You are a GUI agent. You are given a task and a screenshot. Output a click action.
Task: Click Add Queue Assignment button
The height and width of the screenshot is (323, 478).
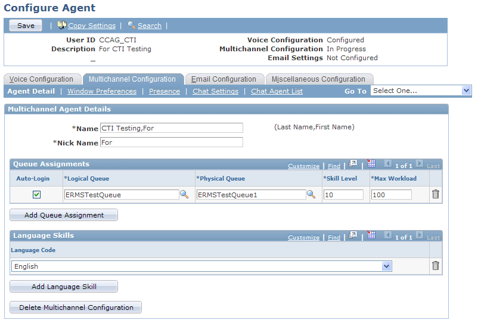coord(64,215)
